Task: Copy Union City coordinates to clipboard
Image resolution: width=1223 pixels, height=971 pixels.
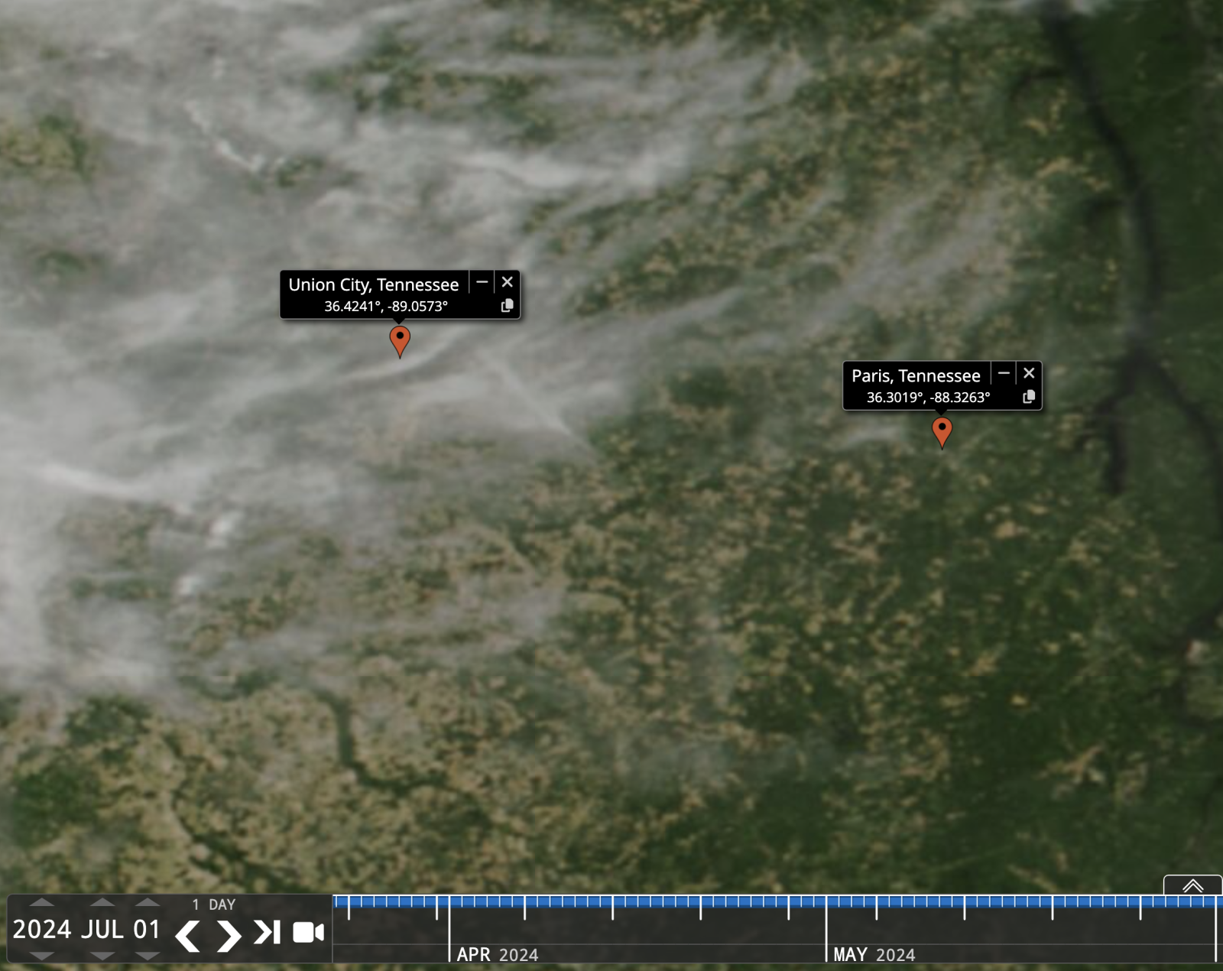Action: coord(507,306)
